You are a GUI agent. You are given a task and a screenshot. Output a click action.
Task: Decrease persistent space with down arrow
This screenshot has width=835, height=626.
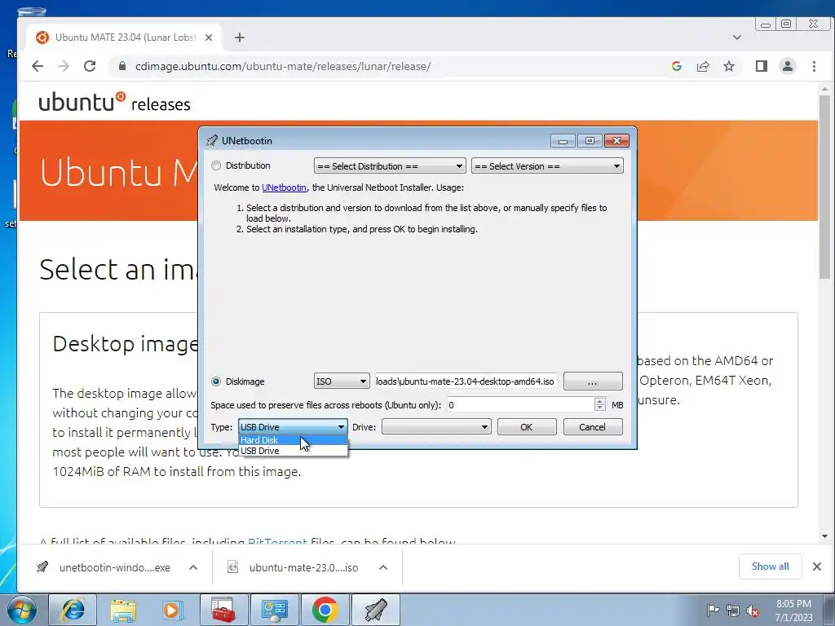click(600, 408)
